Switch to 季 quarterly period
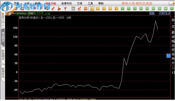The height and width of the screenshot is (101, 175). pos(110,8)
